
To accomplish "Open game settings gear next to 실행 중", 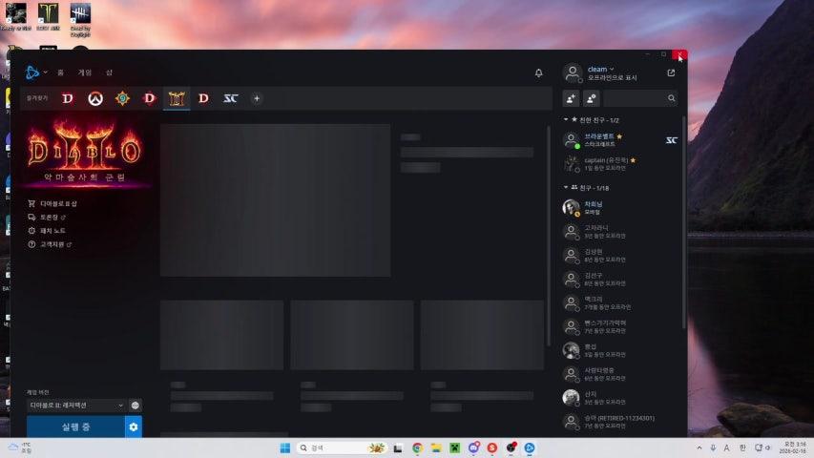I will pyautogui.click(x=134, y=427).
